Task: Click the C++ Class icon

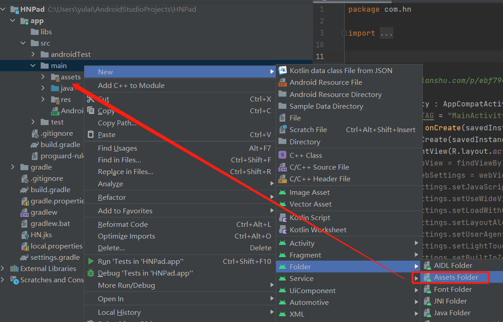Action: [282, 155]
